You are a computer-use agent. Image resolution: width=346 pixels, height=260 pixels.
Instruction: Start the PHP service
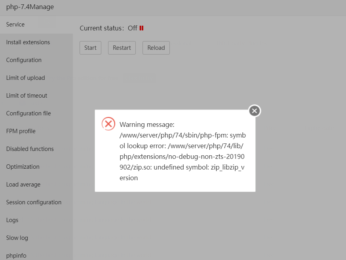coord(90,48)
